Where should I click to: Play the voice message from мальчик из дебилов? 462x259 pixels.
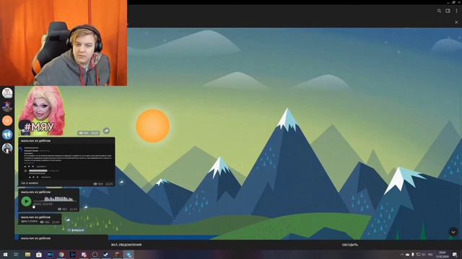(26, 201)
